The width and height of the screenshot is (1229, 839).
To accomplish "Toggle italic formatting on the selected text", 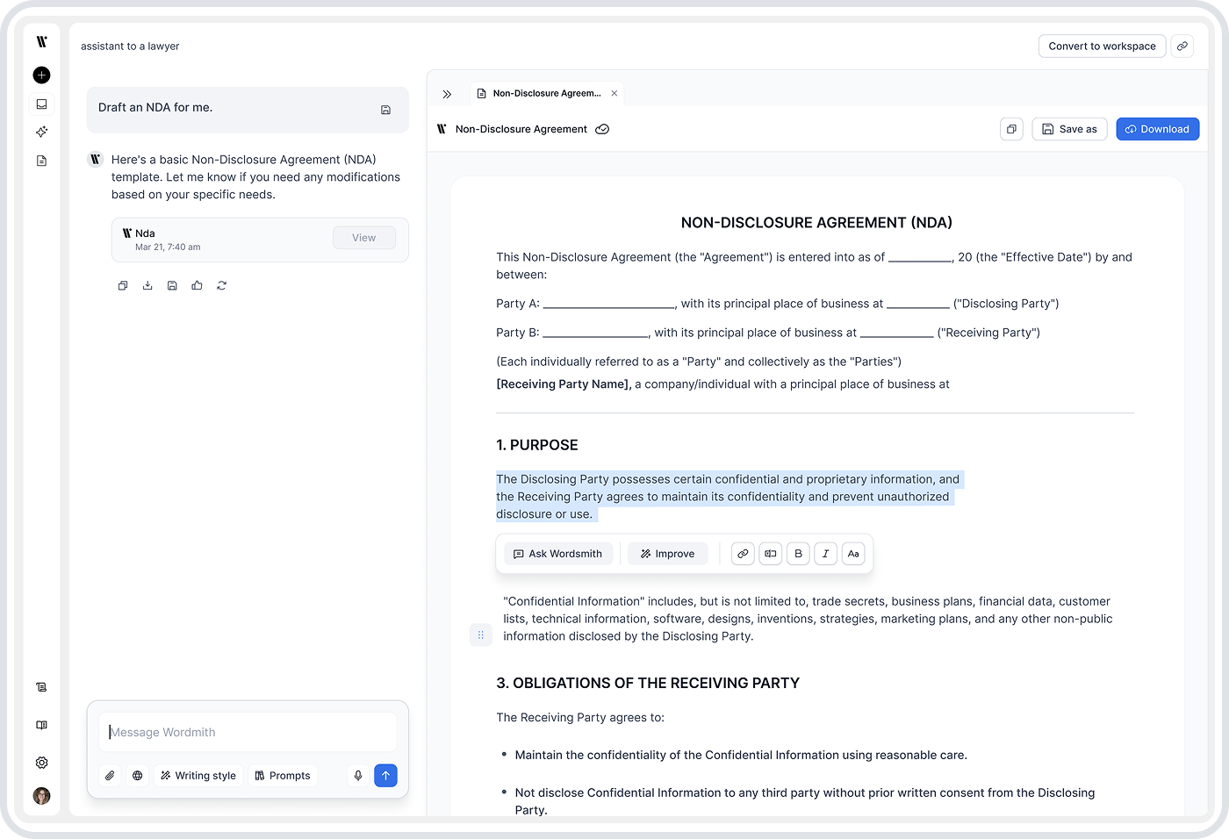I will [825, 554].
